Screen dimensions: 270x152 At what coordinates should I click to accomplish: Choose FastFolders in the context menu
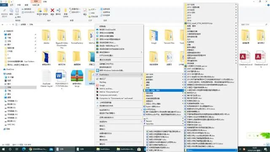119,75
